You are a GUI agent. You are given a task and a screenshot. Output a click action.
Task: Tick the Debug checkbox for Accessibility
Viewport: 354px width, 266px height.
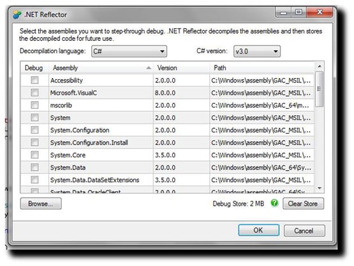34,80
